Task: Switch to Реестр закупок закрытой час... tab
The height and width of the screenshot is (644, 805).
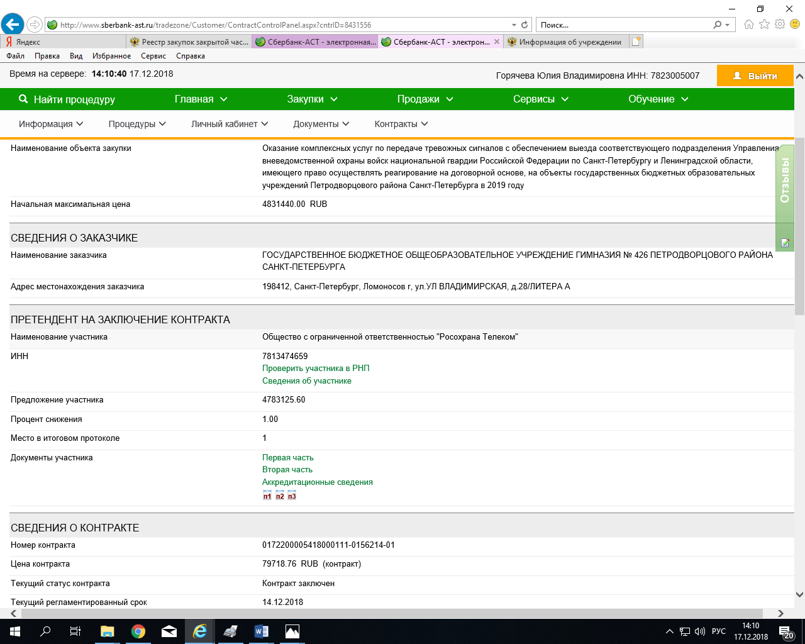Action: coord(189,42)
